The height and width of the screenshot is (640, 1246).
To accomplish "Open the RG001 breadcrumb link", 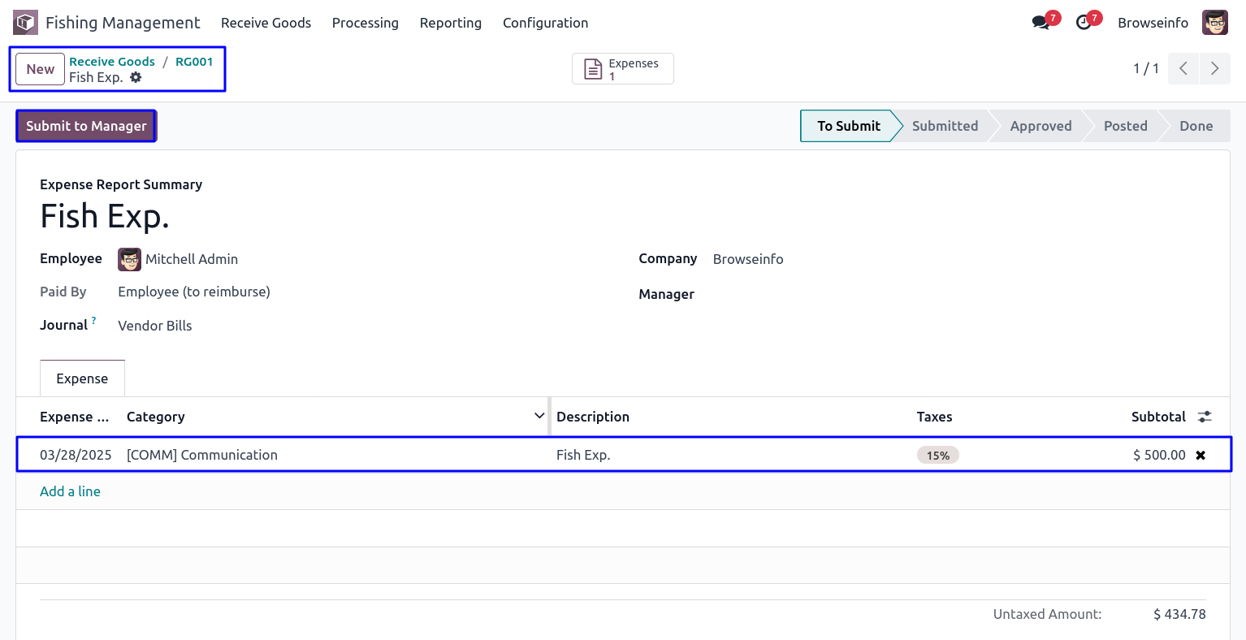I will [x=194, y=62].
